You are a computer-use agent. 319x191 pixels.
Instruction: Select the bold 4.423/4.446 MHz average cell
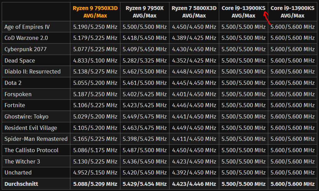point(194,184)
